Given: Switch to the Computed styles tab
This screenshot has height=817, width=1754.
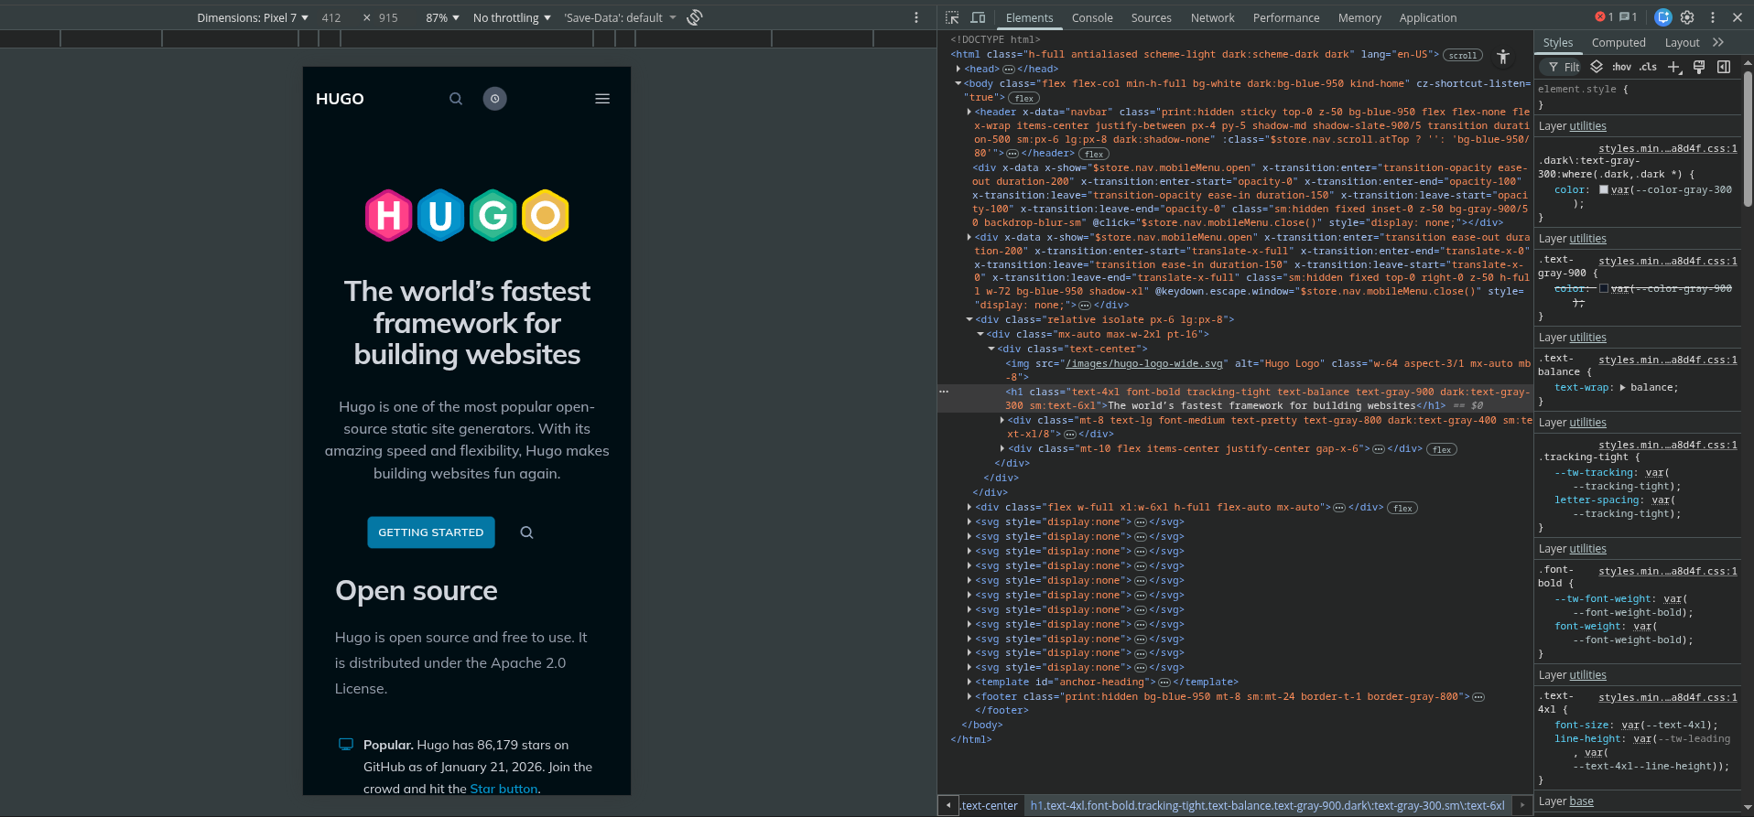Looking at the screenshot, I should pyautogui.click(x=1618, y=42).
